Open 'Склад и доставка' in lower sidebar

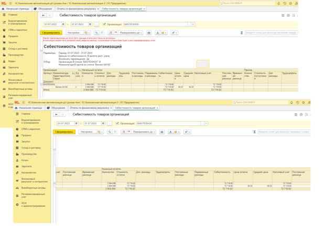point(31,148)
